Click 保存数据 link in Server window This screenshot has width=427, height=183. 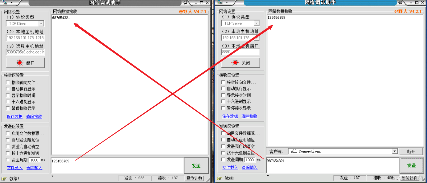click(x=230, y=116)
